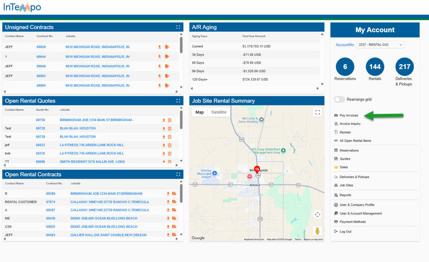Click the red H hospital marker
This screenshot has width=429, height=262.
coord(249,176)
